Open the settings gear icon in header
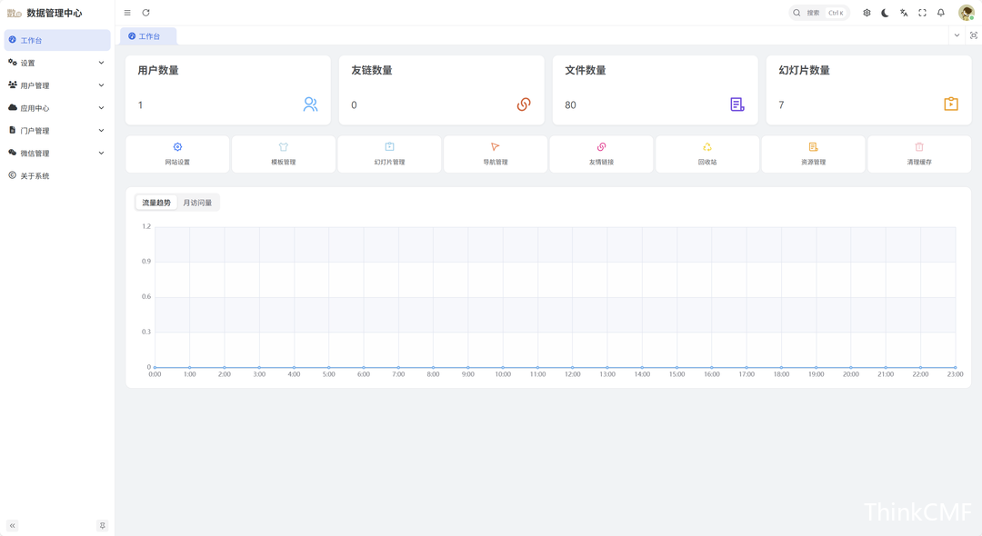This screenshot has height=536, width=982. click(867, 13)
